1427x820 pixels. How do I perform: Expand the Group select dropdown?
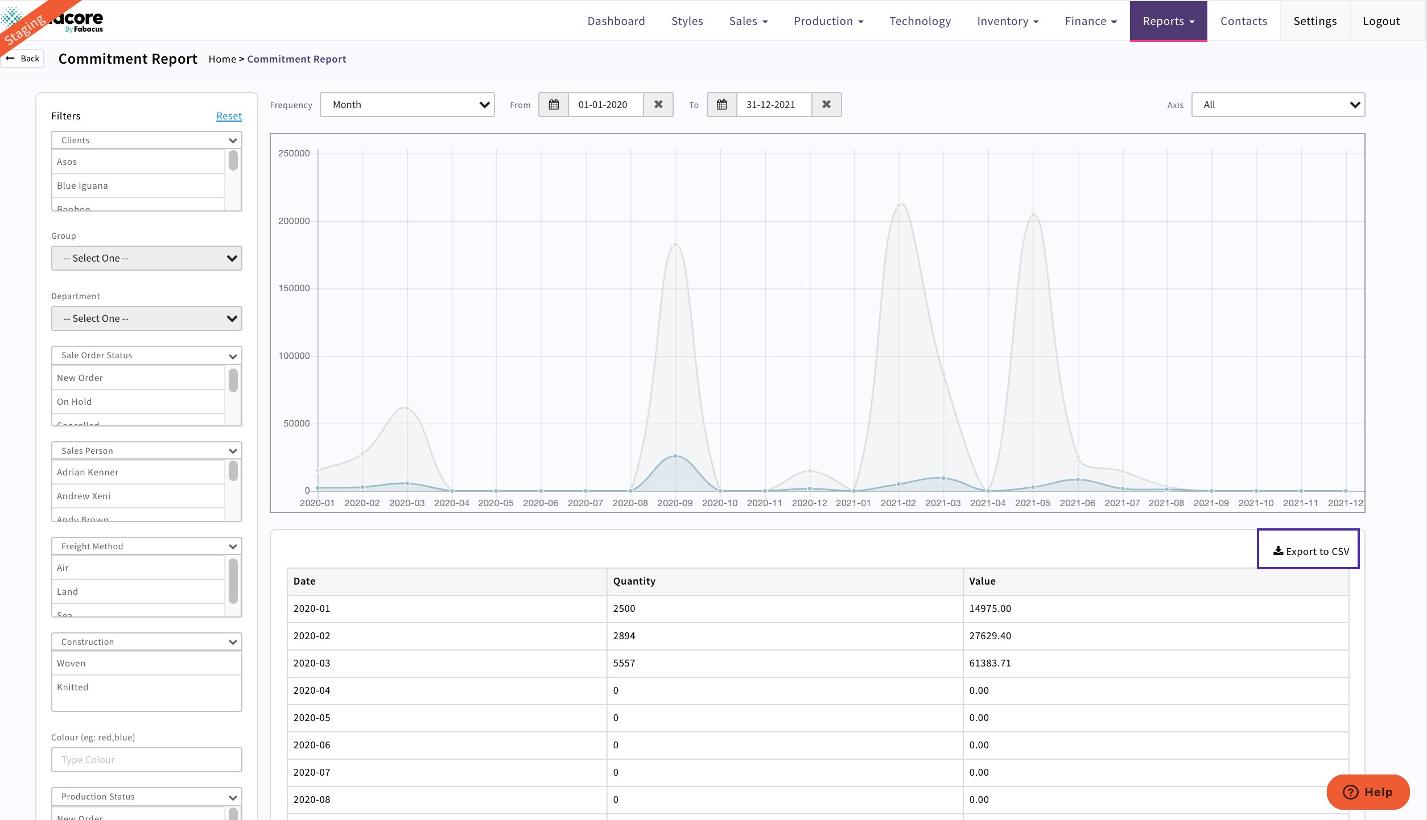[x=146, y=258]
